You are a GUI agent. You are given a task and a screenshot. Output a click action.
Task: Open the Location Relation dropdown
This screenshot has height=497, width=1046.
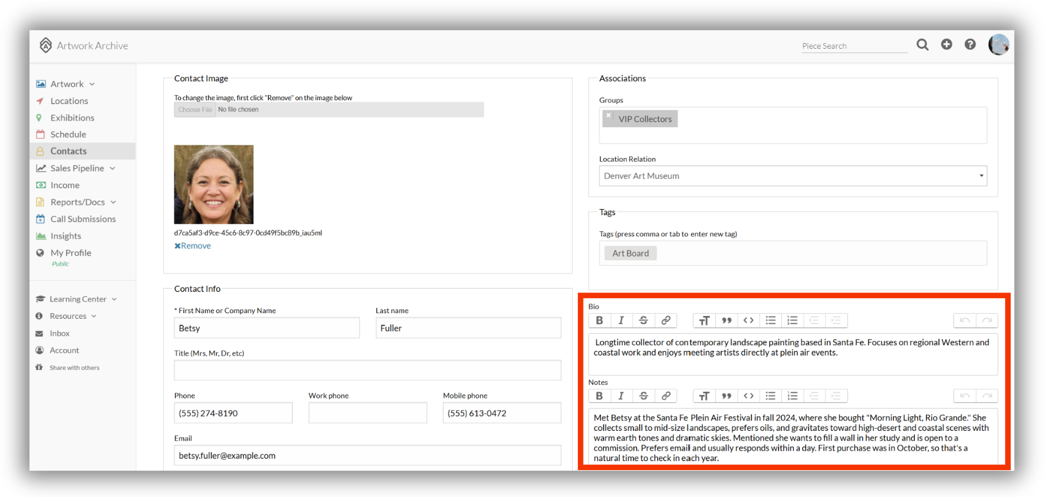793,176
